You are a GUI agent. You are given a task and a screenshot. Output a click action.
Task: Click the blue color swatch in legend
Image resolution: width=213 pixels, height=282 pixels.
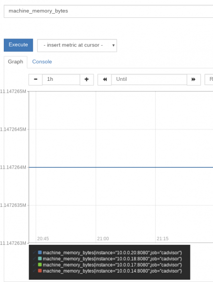point(40,252)
